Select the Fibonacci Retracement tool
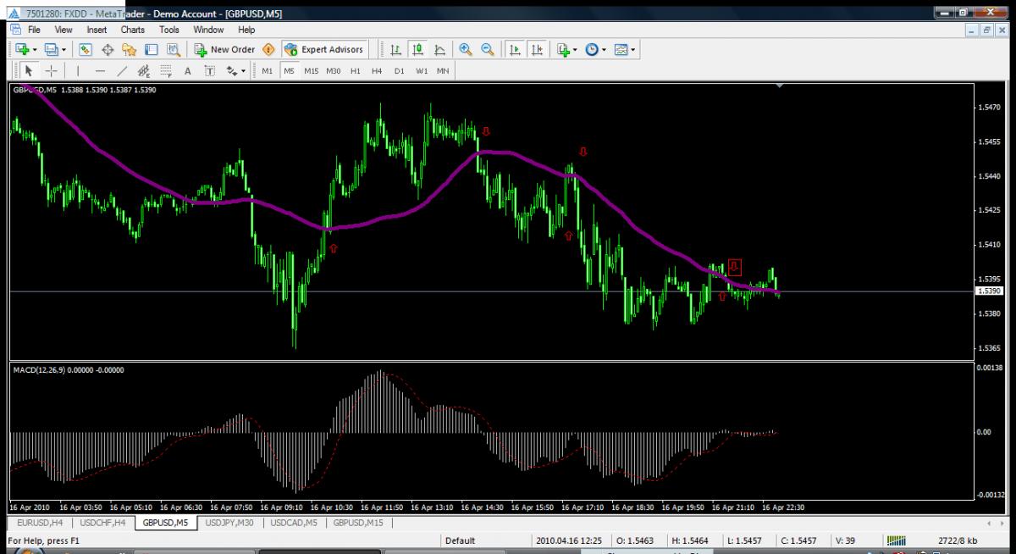The height and width of the screenshot is (554, 1016). pos(166,71)
